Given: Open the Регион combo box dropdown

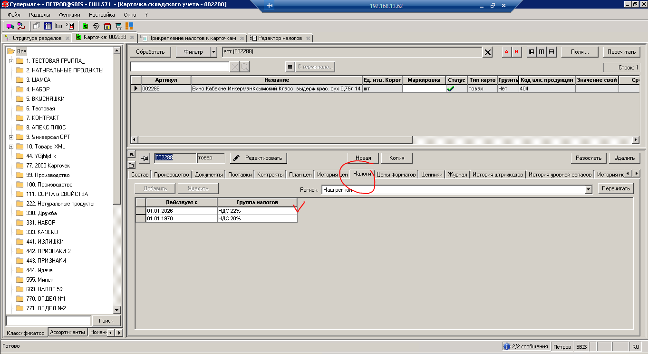Looking at the screenshot, I should 588,189.
